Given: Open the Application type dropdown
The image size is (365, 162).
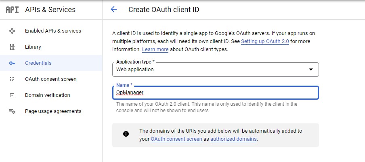Looking at the screenshot, I should pyautogui.click(x=210, y=69).
